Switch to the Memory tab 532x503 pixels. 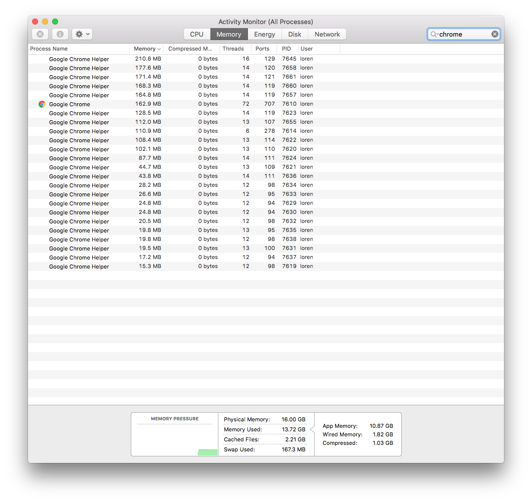tap(229, 34)
